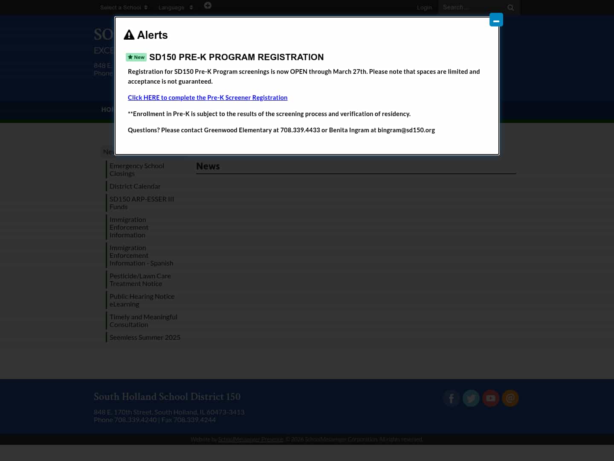Open the Twitter icon in the footer

pos(471,398)
